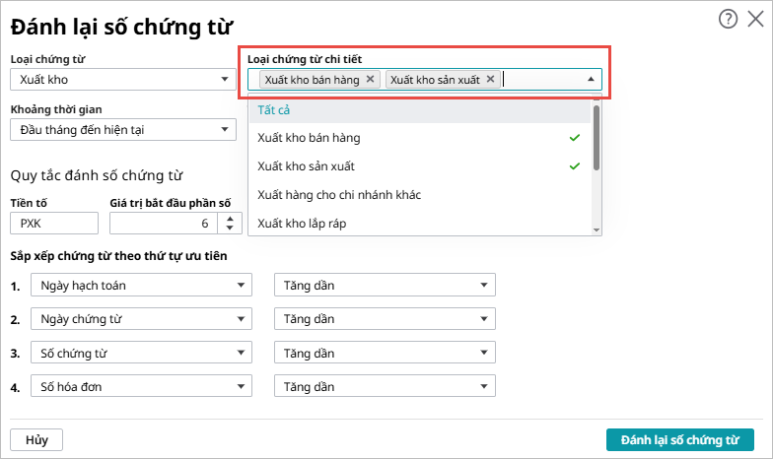
Task: Cancel with the 'Hủy' button
Action: pos(36,439)
